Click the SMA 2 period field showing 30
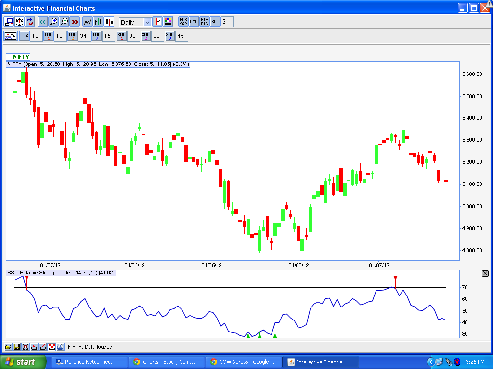The image size is (493, 369). [x=157, y=36]
